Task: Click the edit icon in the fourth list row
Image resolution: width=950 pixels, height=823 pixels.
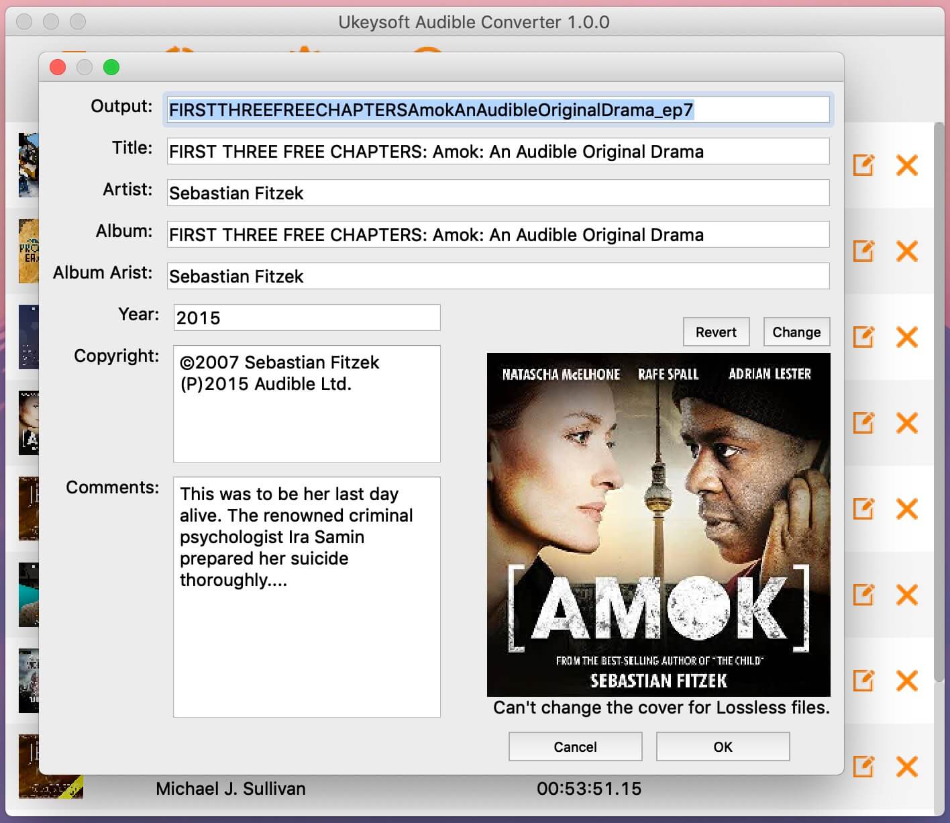Action: (863, 422)
